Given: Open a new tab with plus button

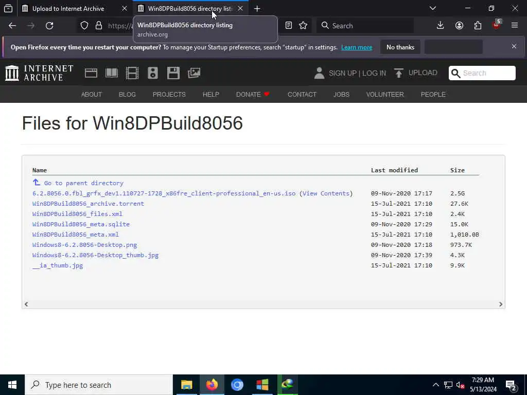Looking at the screenshot, I should 257,9.
